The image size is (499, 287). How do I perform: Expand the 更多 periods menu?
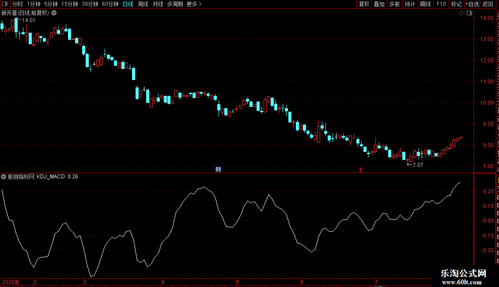[194, 4]
